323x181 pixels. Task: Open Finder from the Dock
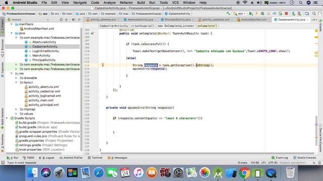pyautogui.click(x=32, y=172)
